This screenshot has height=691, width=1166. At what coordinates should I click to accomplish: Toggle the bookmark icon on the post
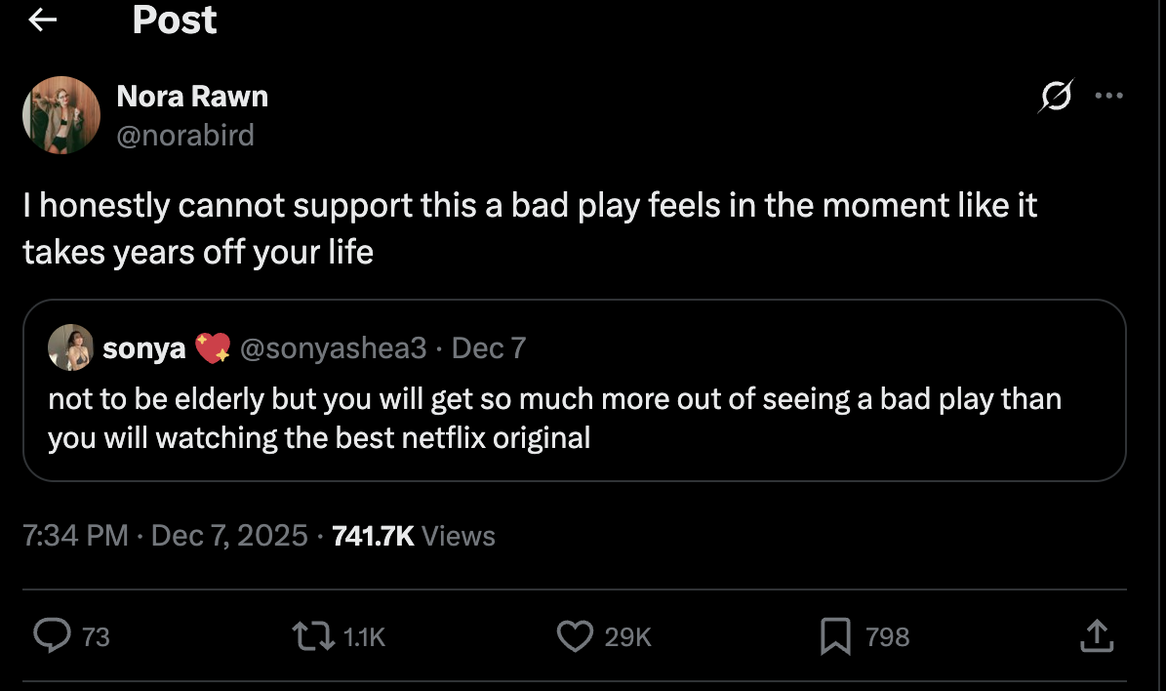coord(835,636)
